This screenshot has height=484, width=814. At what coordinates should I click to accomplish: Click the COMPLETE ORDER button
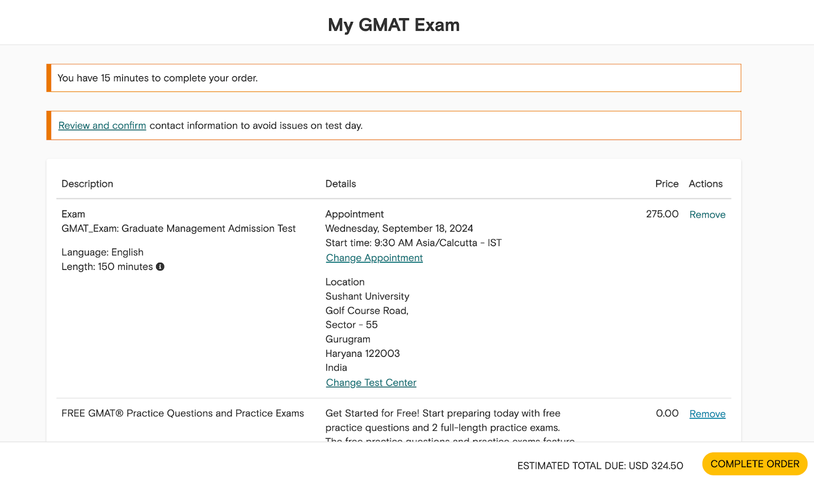[755, 464]
